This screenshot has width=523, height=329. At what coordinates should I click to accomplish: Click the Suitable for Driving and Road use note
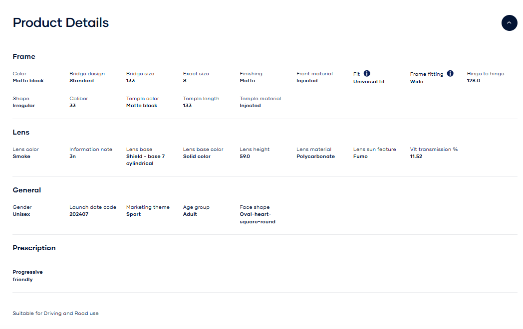(55, 313)
